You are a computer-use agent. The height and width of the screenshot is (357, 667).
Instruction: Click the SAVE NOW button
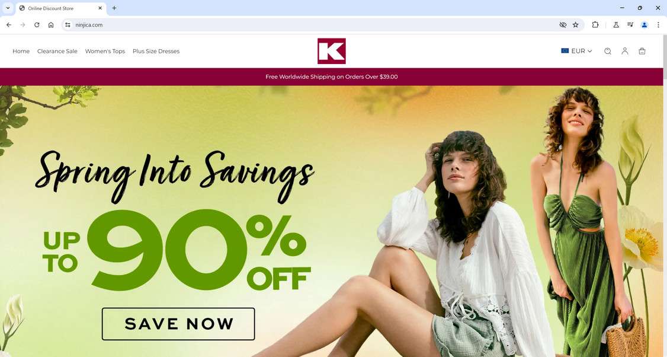(178, 324)
